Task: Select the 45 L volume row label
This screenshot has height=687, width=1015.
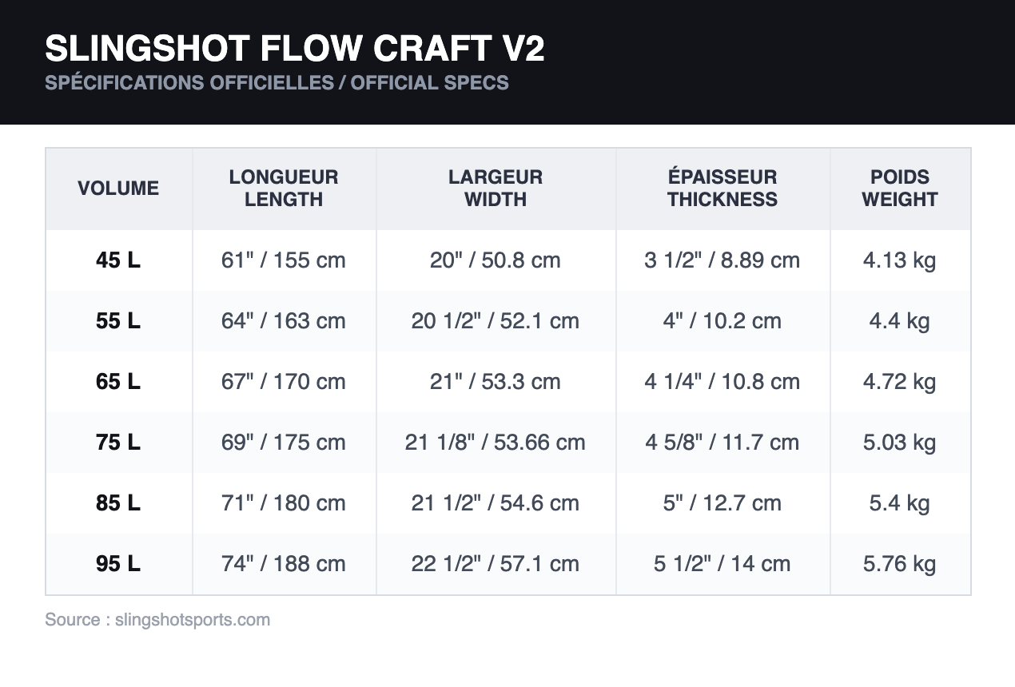Action: (118, 260)
